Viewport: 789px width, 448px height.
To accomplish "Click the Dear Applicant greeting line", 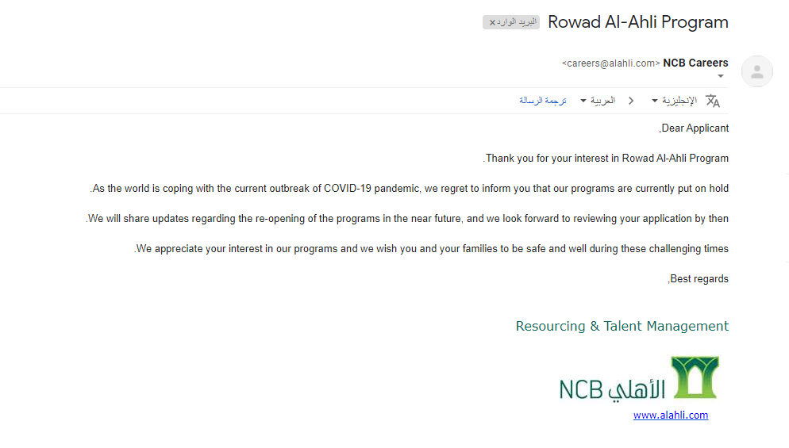I will [694, 128].
